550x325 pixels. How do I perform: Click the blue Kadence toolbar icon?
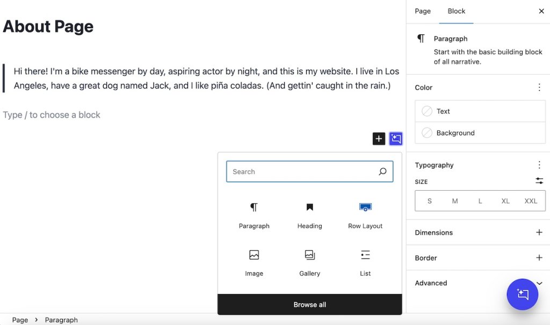click(x=396, y=139)
